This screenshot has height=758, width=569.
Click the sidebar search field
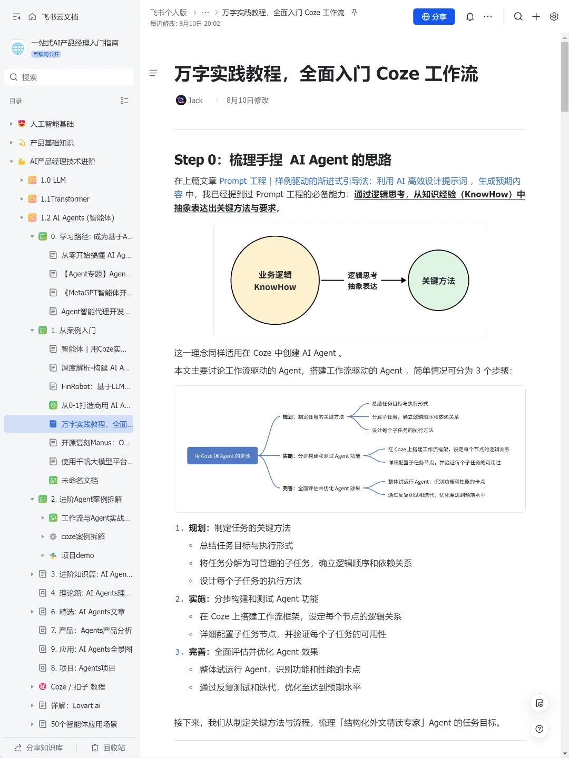[69, 77]
